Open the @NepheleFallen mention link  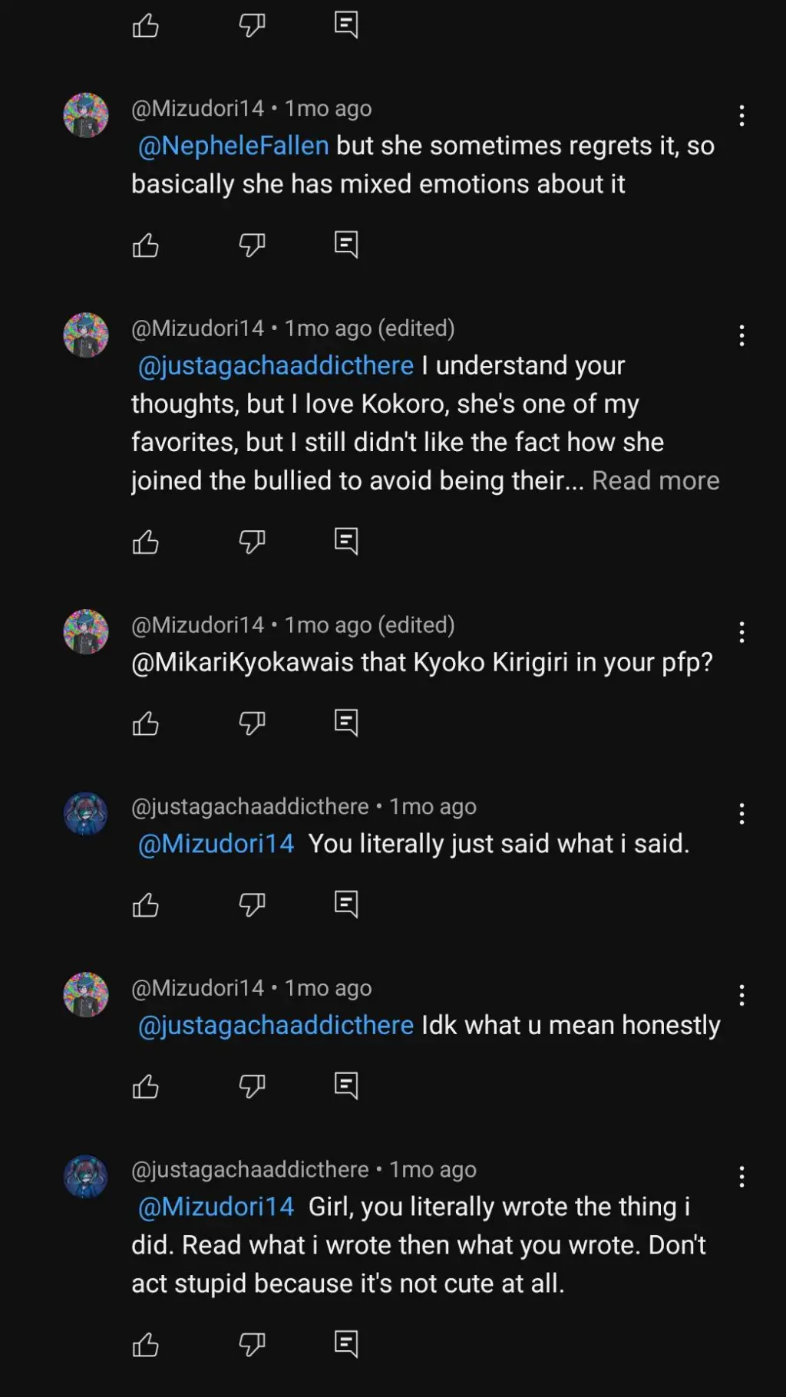pos(233,146)
